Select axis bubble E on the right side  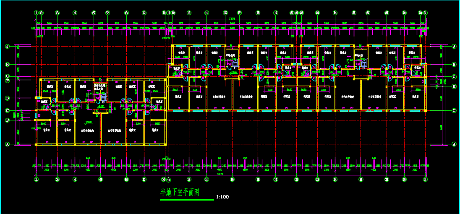coord(454,86)
